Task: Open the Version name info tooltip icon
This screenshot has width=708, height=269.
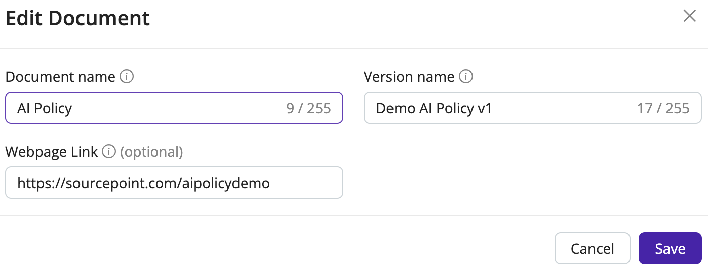Action: pos(465,77)
